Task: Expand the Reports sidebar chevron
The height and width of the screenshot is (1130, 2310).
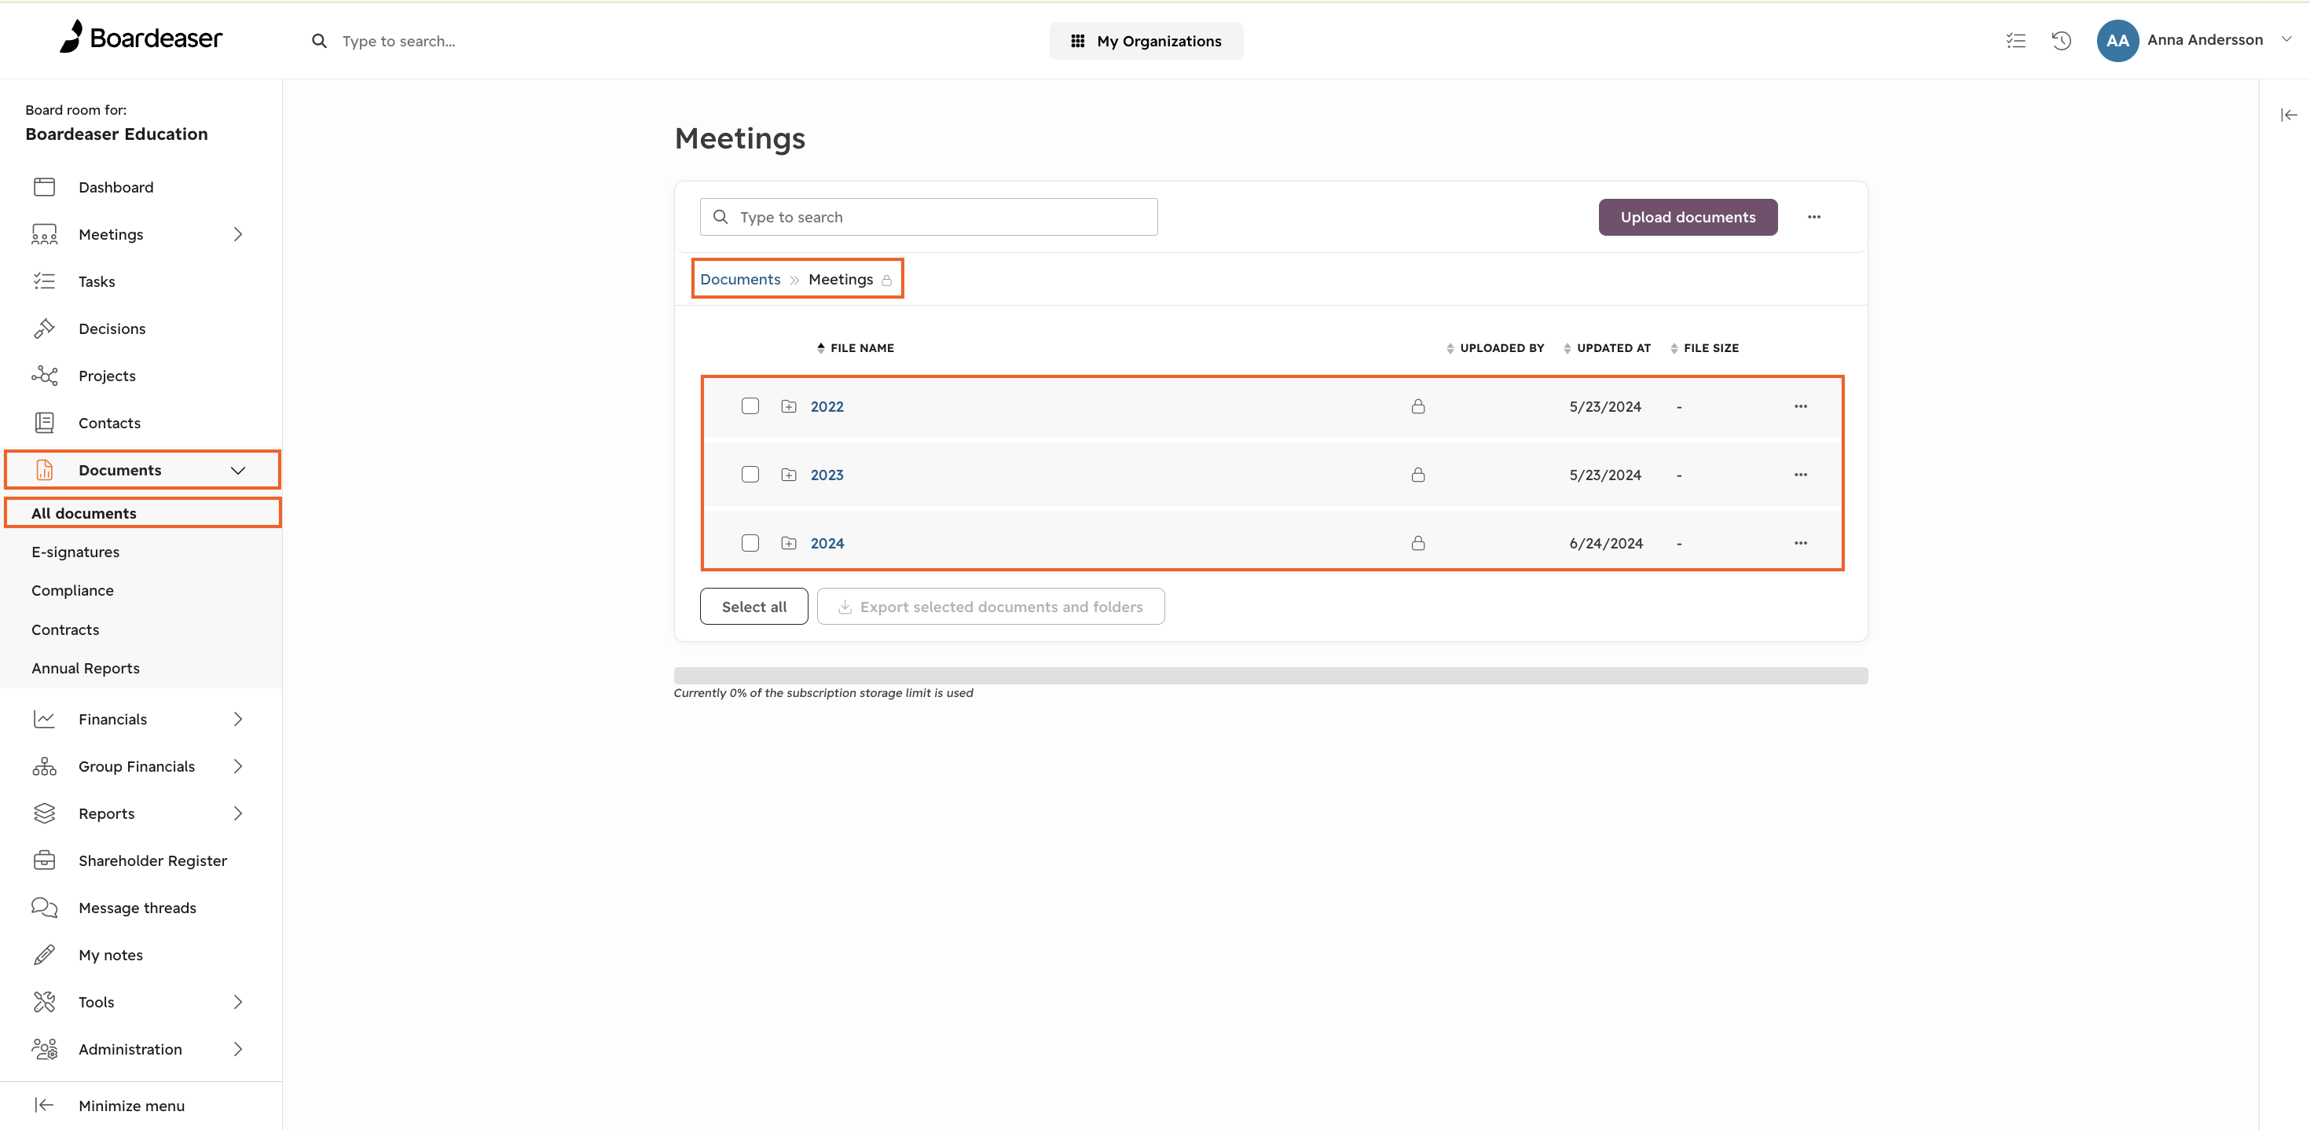Action: (x=237, y=813)
